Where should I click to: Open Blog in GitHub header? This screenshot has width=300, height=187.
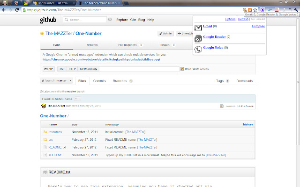point(142,20)
